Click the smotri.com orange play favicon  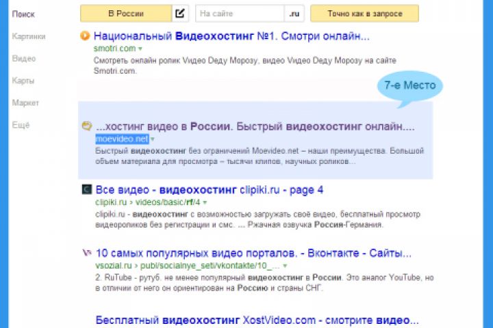point(85,36)
